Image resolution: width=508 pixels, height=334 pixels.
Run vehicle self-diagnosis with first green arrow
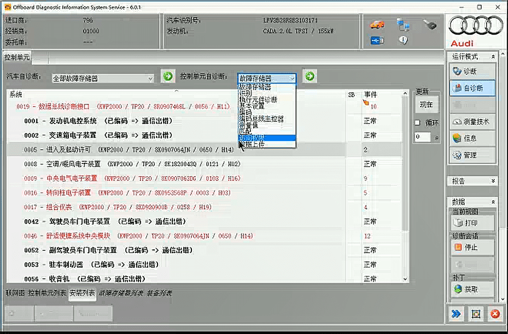click(168, 77)
